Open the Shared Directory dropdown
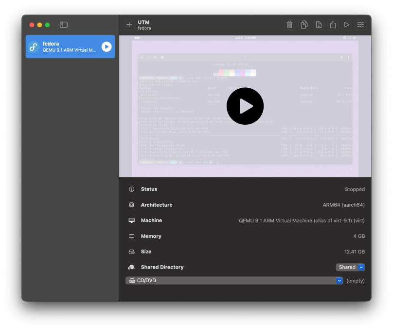 [x=350, y=267]
